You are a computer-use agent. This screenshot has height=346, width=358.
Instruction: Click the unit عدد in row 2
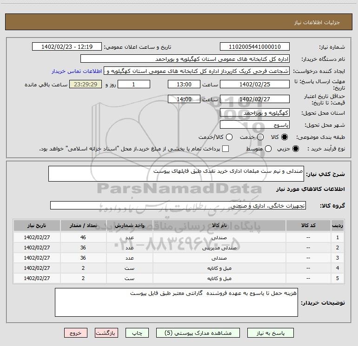129,248
